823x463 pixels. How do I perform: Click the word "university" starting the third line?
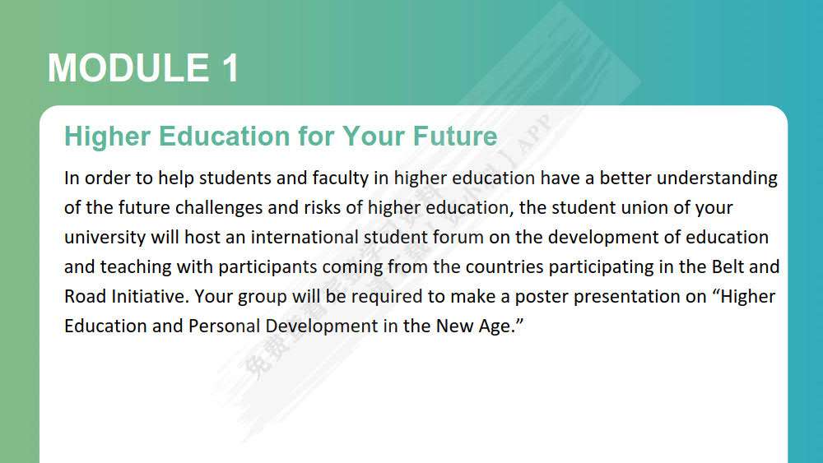pyautogui.click(x=105, y=238)
